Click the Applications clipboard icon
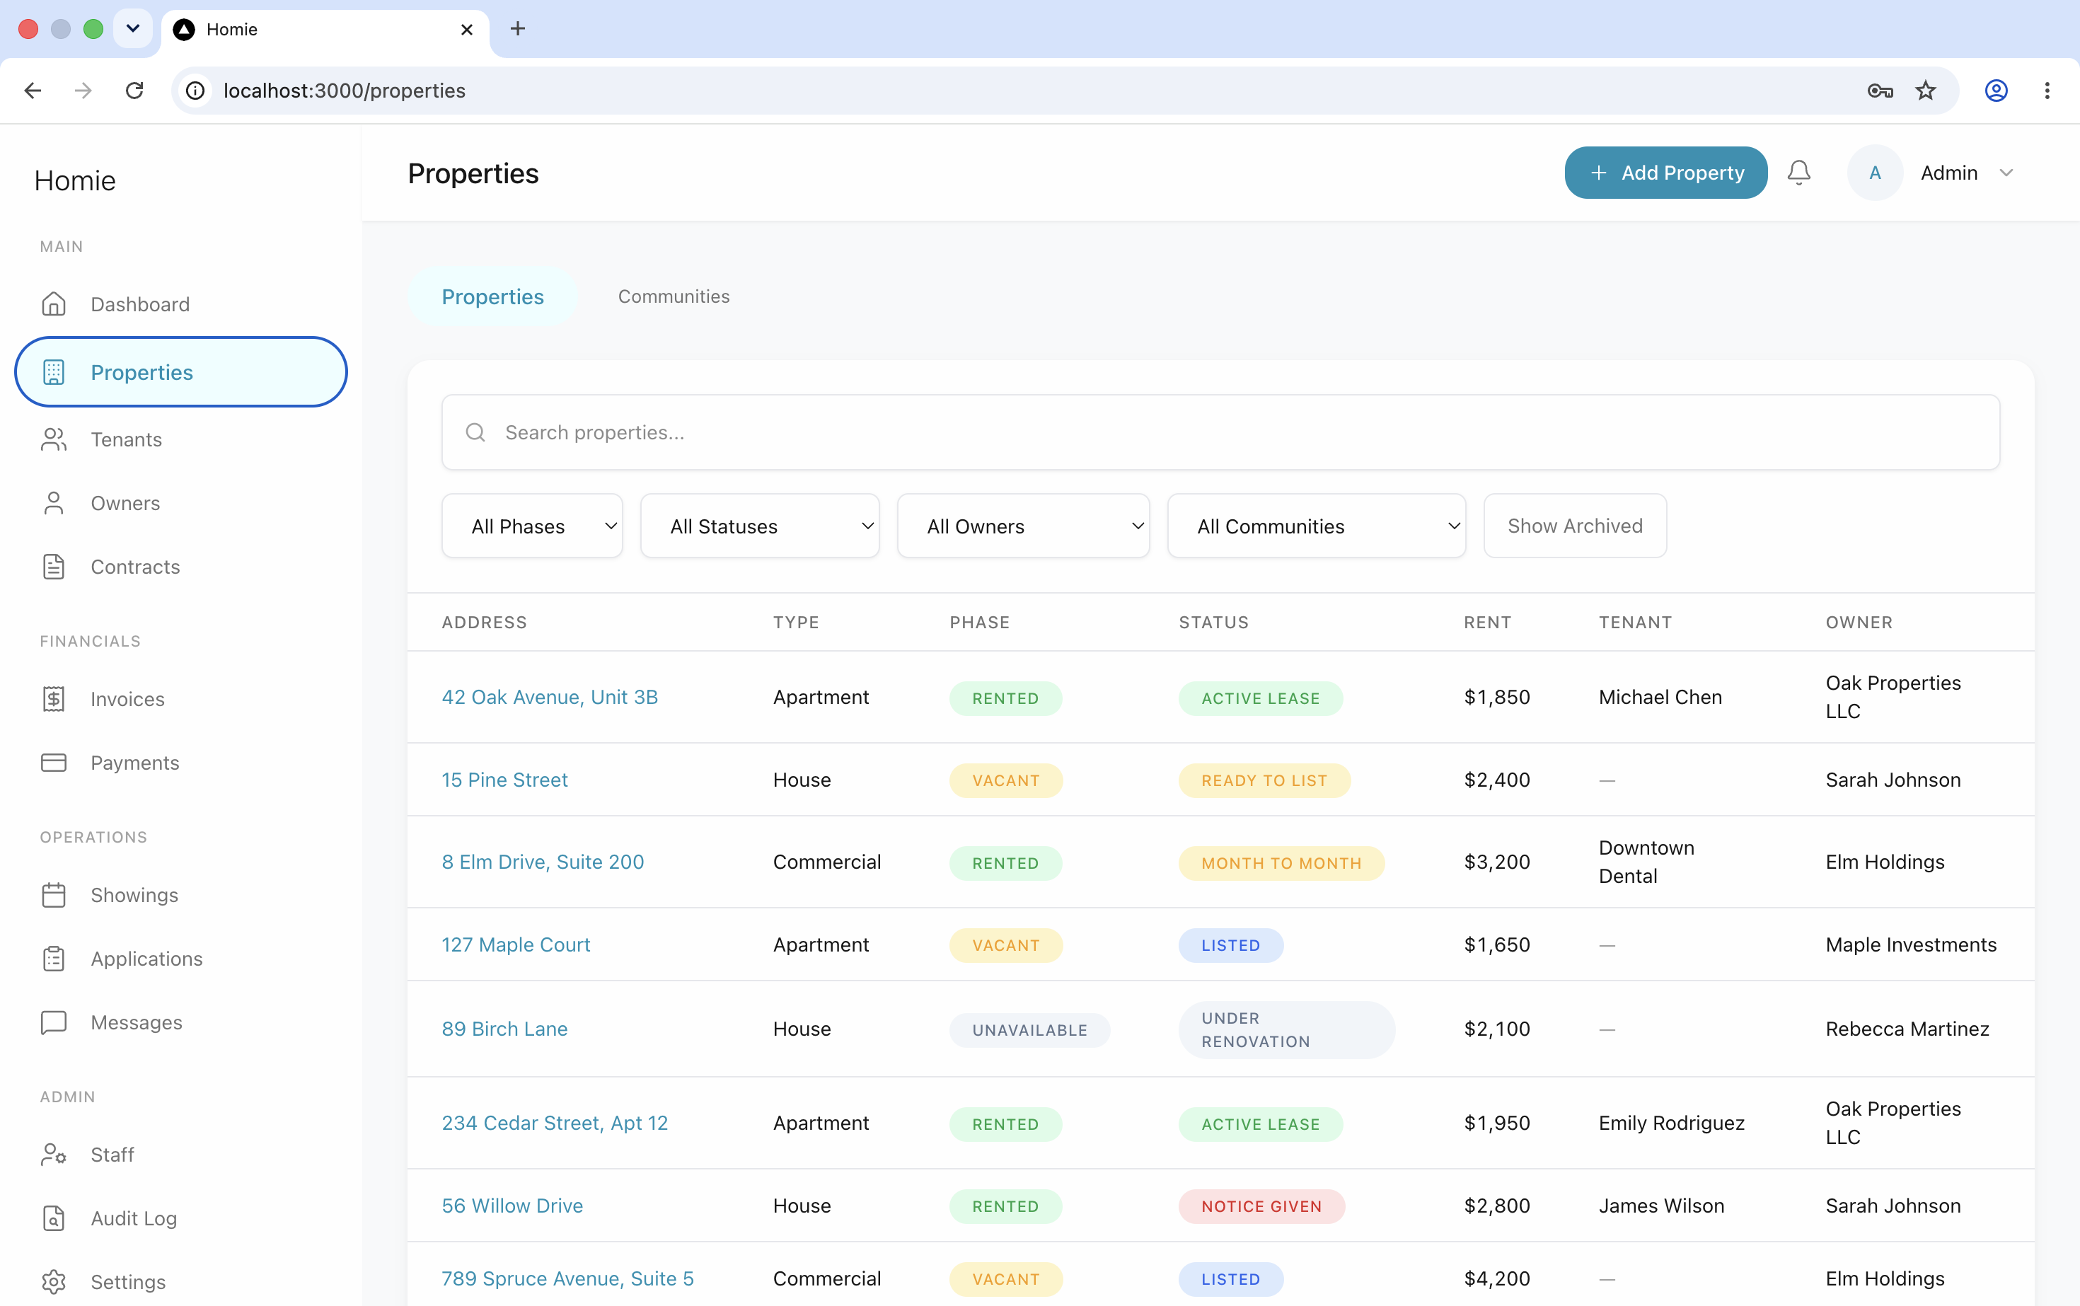 [x=54, y=959]
